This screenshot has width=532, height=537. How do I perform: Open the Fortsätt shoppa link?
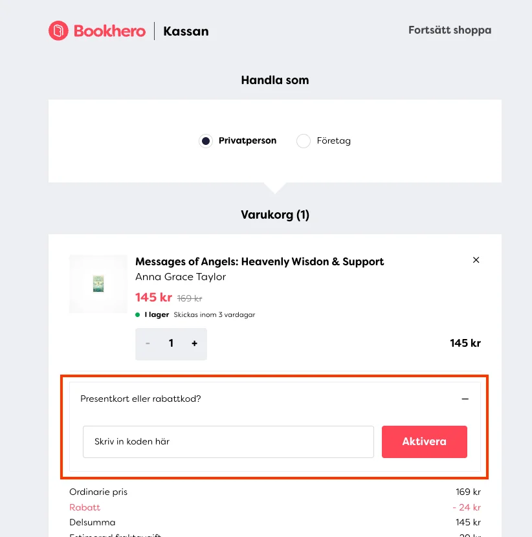pos(449,30)
